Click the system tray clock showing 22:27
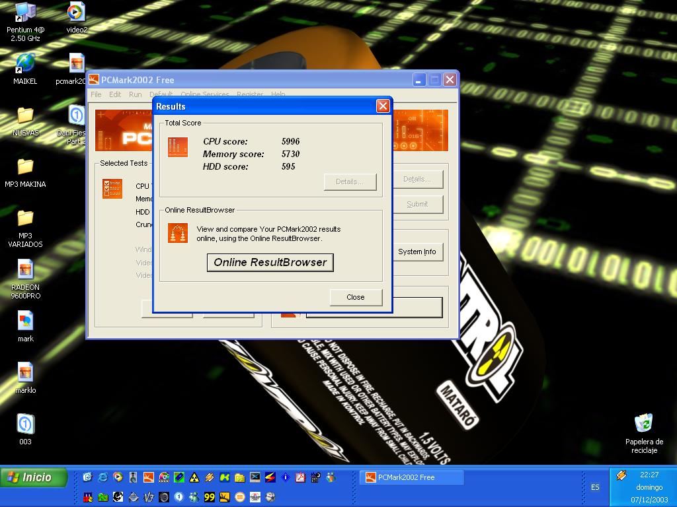This screenshot has height=507, width=677. (649, 475)
